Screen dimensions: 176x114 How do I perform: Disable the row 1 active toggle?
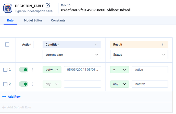click(23, 70)
